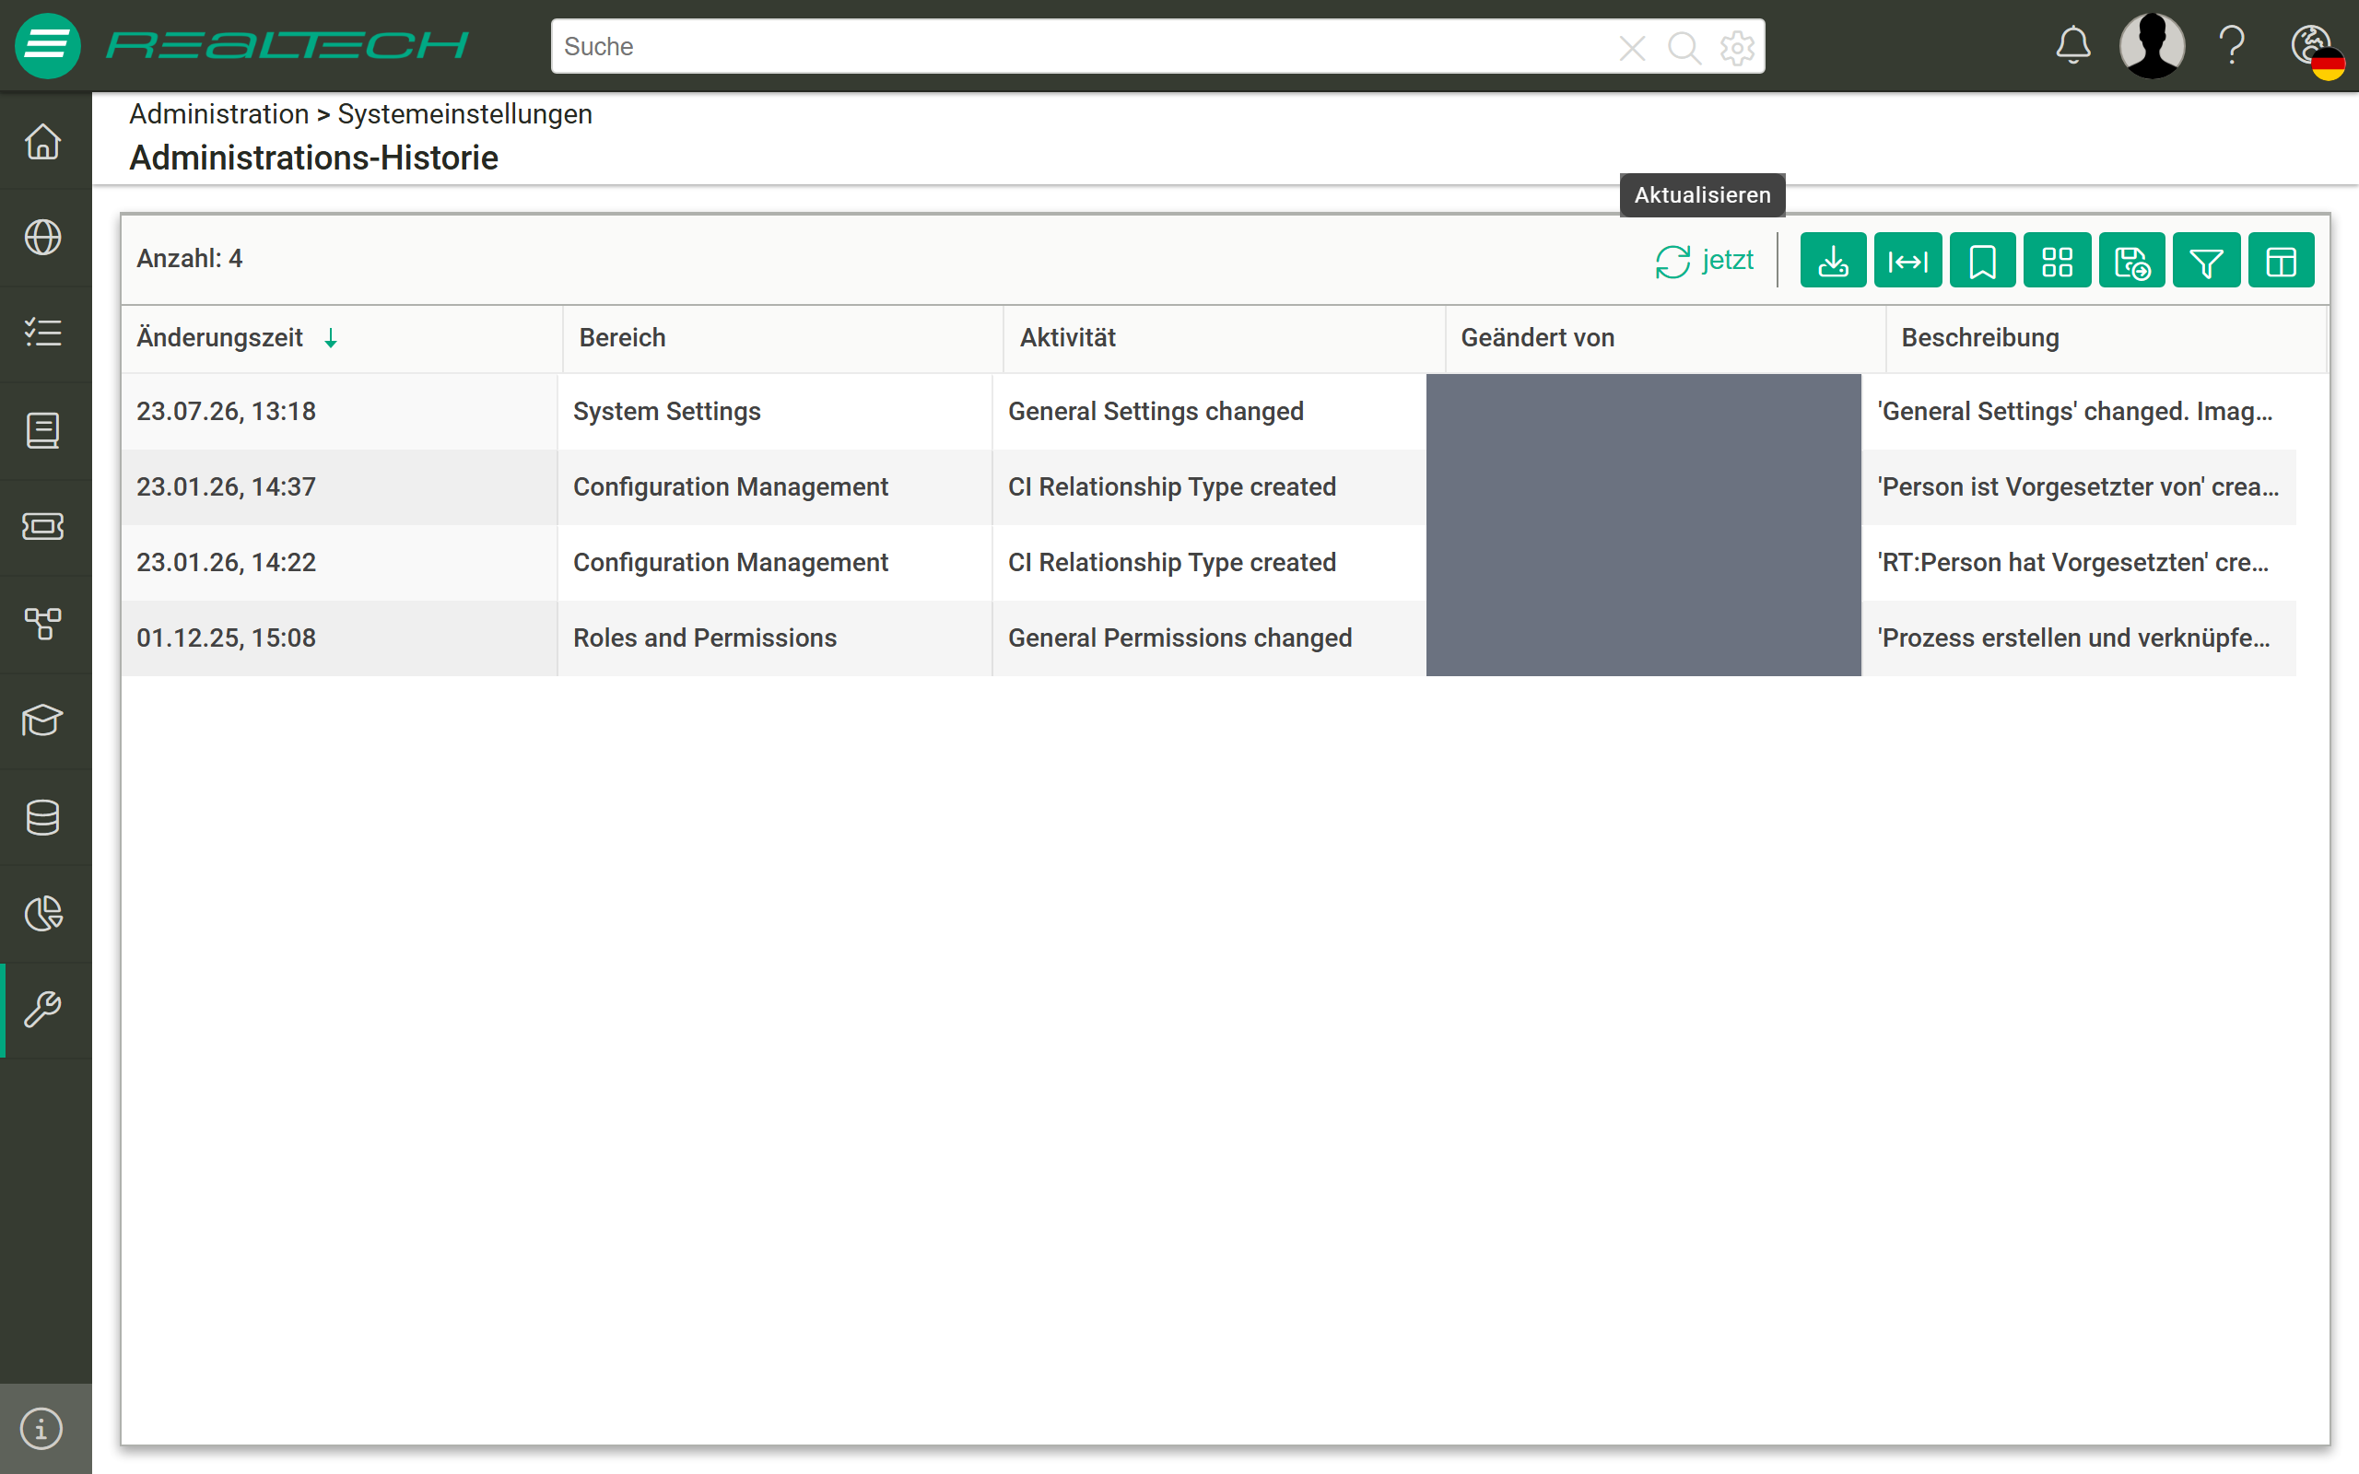Go to Home in the sidebar
The height and width of the screenshot is (1474, 2359).
(x=43, y=141)
